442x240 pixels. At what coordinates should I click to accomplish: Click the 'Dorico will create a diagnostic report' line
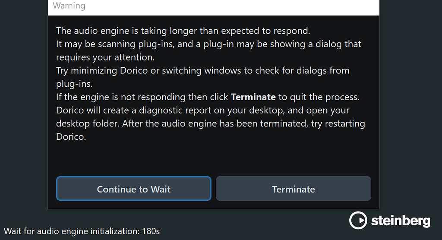click(x=202, y=110)
